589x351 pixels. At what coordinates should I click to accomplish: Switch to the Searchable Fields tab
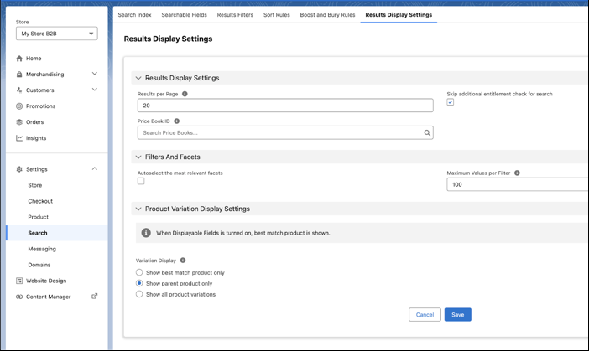(184, 15)
